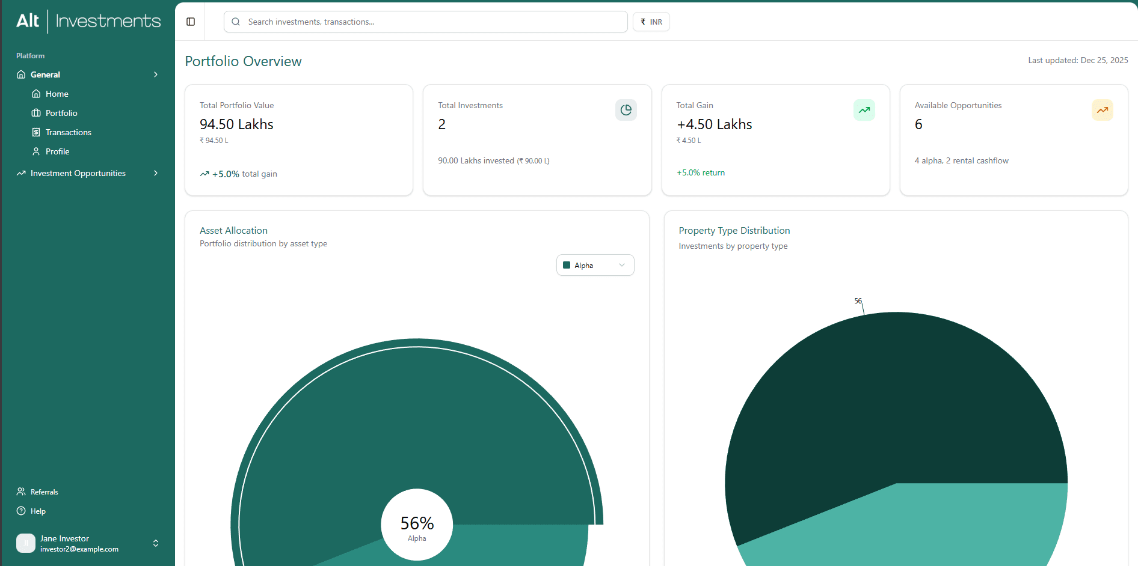This screenshot has height=566, width=1138.
Task: Expand Investment Opportunities chevron
Action: click(x=156, y=173)
